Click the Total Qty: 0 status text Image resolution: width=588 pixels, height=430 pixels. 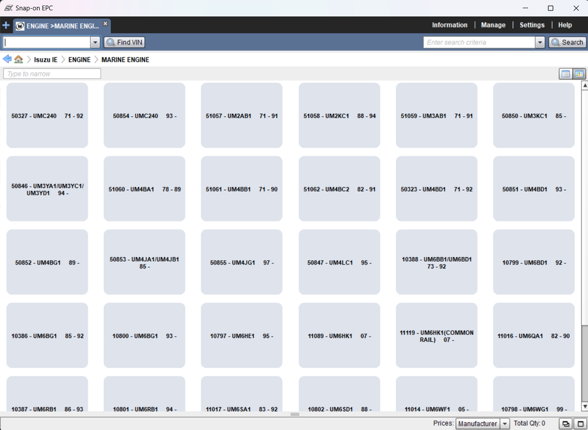click(x=529, y=423)
